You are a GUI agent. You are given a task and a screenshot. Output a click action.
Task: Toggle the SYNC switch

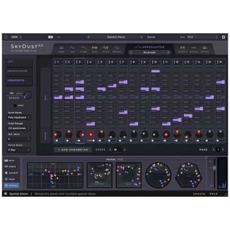[15, 105]
